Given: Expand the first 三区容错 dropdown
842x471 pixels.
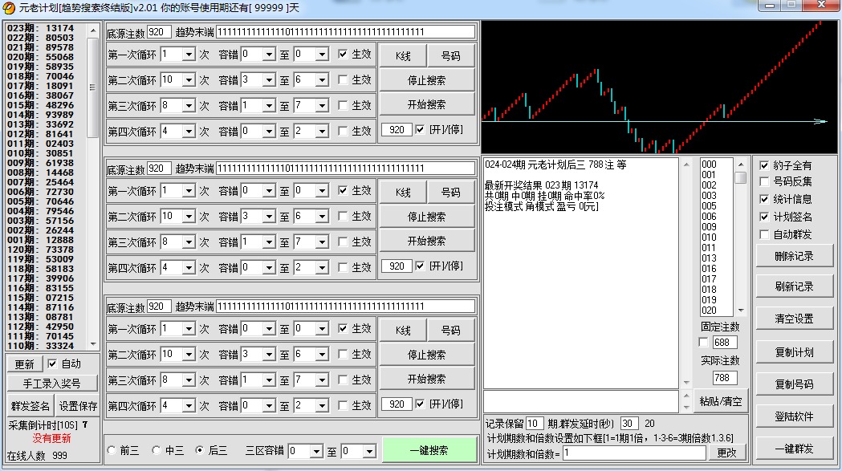Looking at the screenshot, I should point(315,452).
